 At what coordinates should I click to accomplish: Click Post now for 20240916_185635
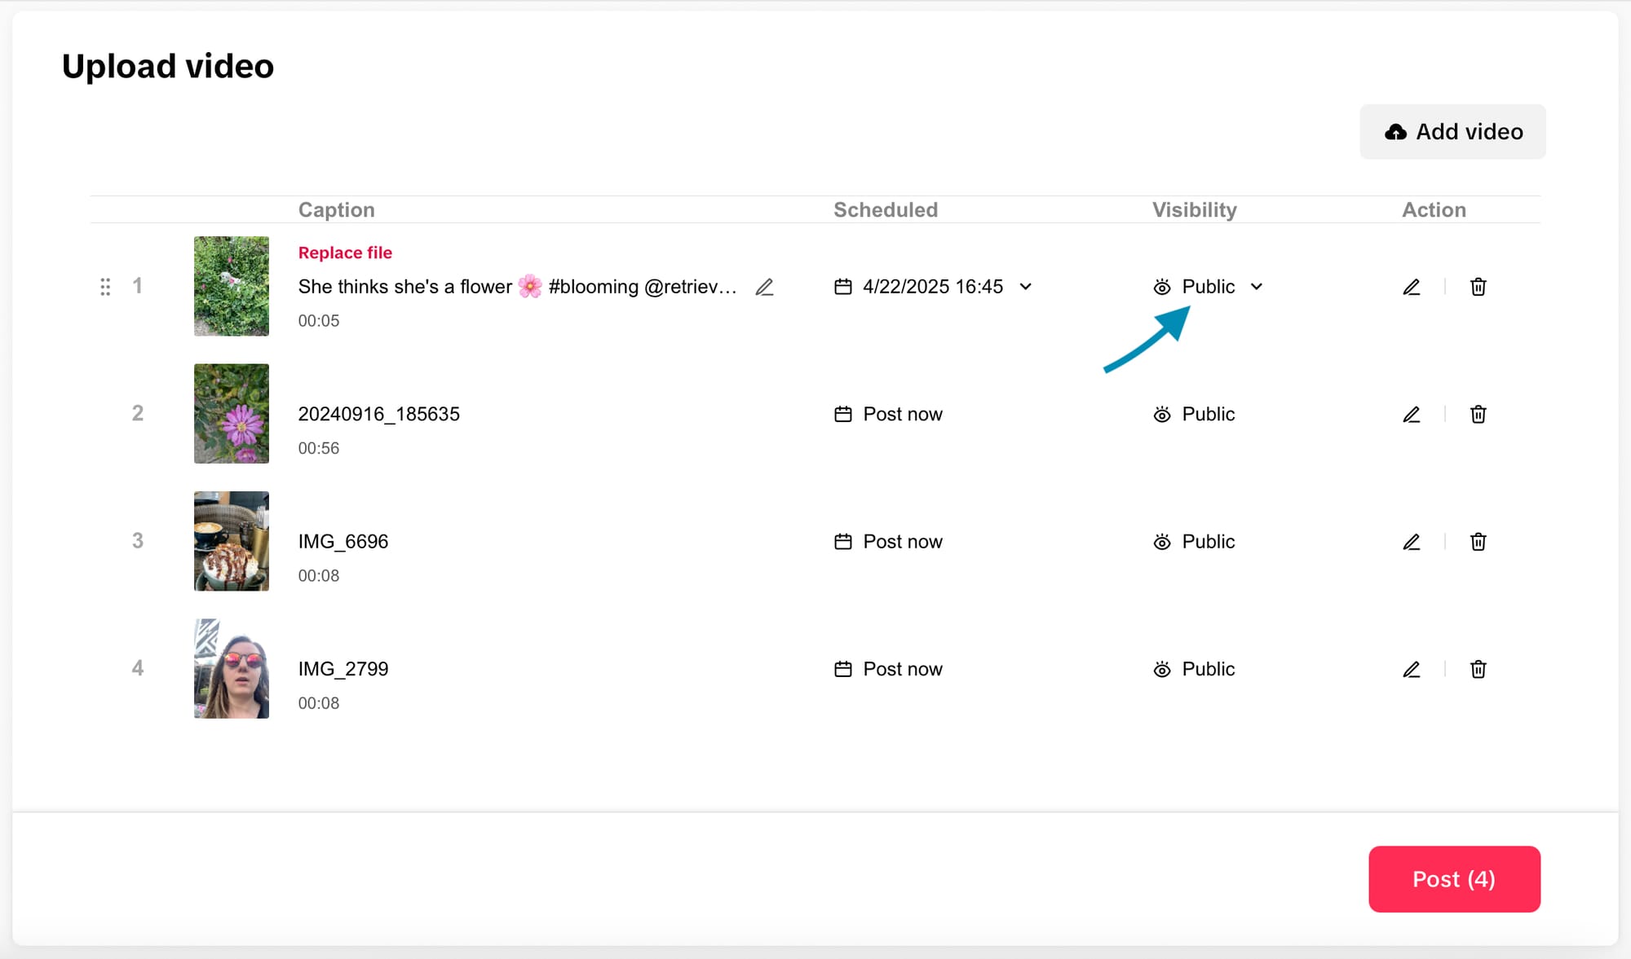tap(903, 415)
